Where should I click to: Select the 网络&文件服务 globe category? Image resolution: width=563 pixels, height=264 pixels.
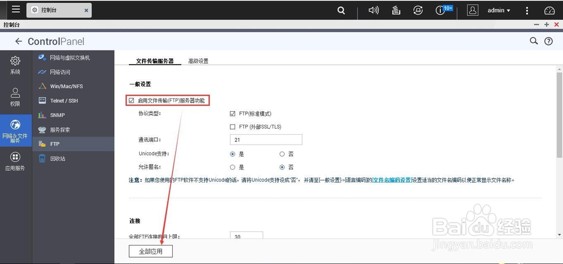click(x=16, y=130)
